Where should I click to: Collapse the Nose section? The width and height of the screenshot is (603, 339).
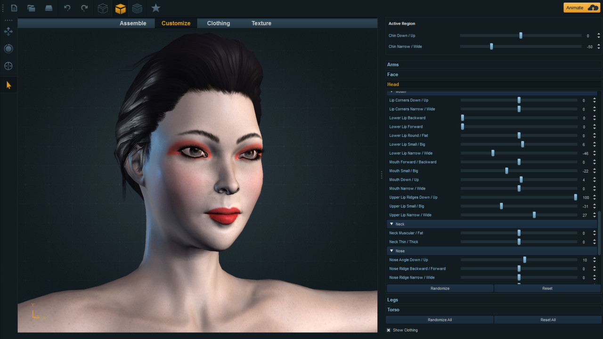(391, 251)
